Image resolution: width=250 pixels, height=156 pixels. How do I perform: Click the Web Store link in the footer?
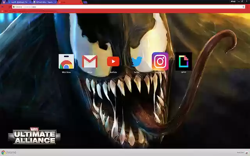(241, 152)
